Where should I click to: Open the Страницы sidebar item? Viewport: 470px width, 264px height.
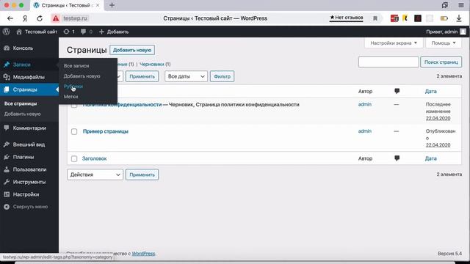(x=29, y=89)
